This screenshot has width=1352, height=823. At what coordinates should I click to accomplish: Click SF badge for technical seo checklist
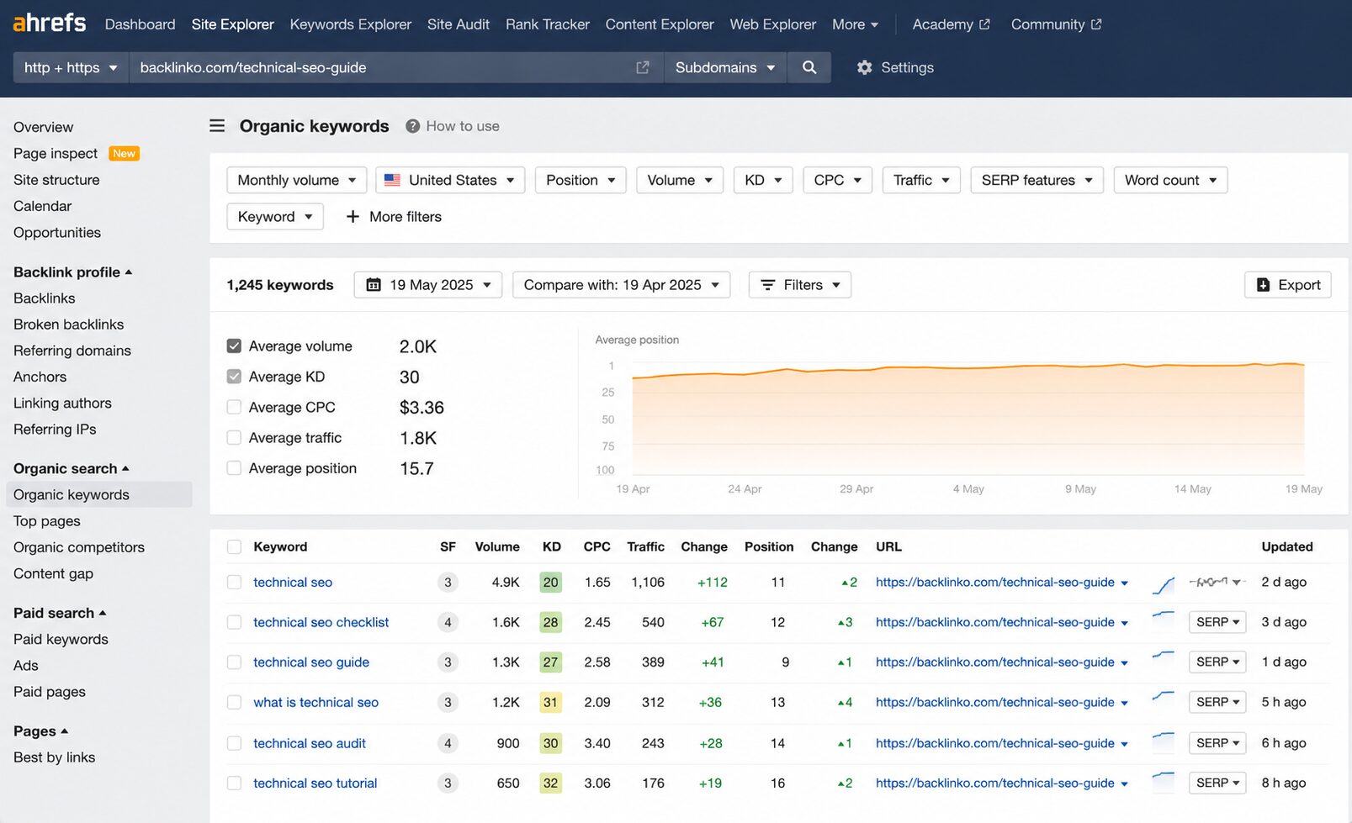tap(448, 622)
